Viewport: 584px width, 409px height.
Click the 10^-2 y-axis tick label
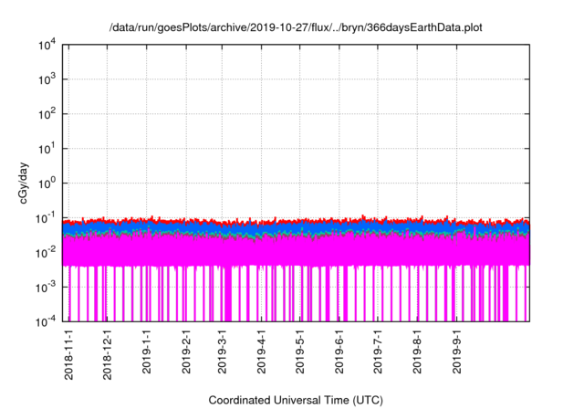pos(47,252)
